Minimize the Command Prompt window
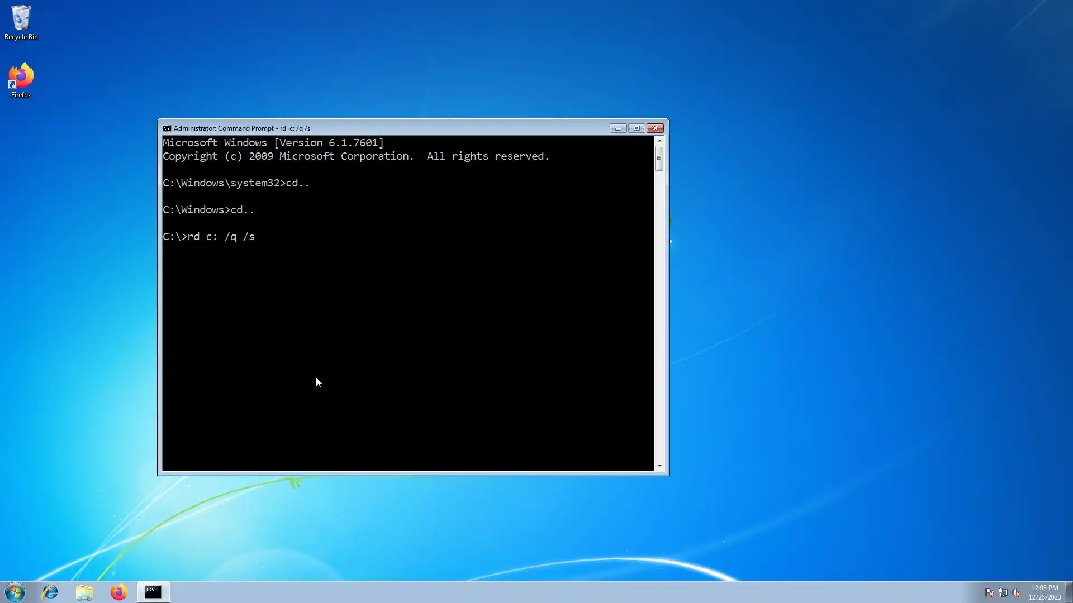The width and height of the screenshot is (1073, 603). tap(618, 128)
